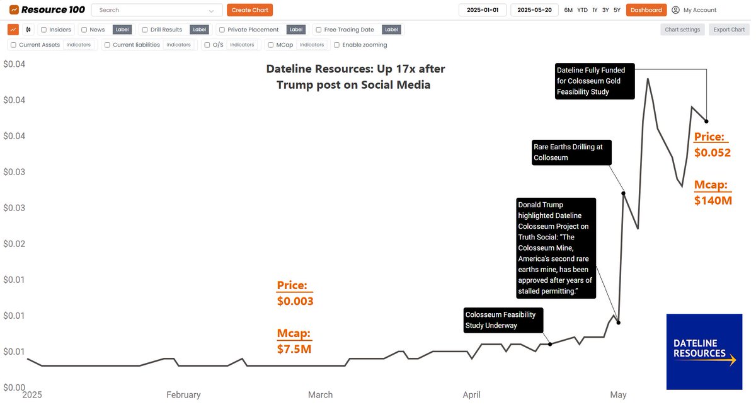Enable the Insiders checkbox
The height and width of the screenshot is (407, 756).
[42, 29]
